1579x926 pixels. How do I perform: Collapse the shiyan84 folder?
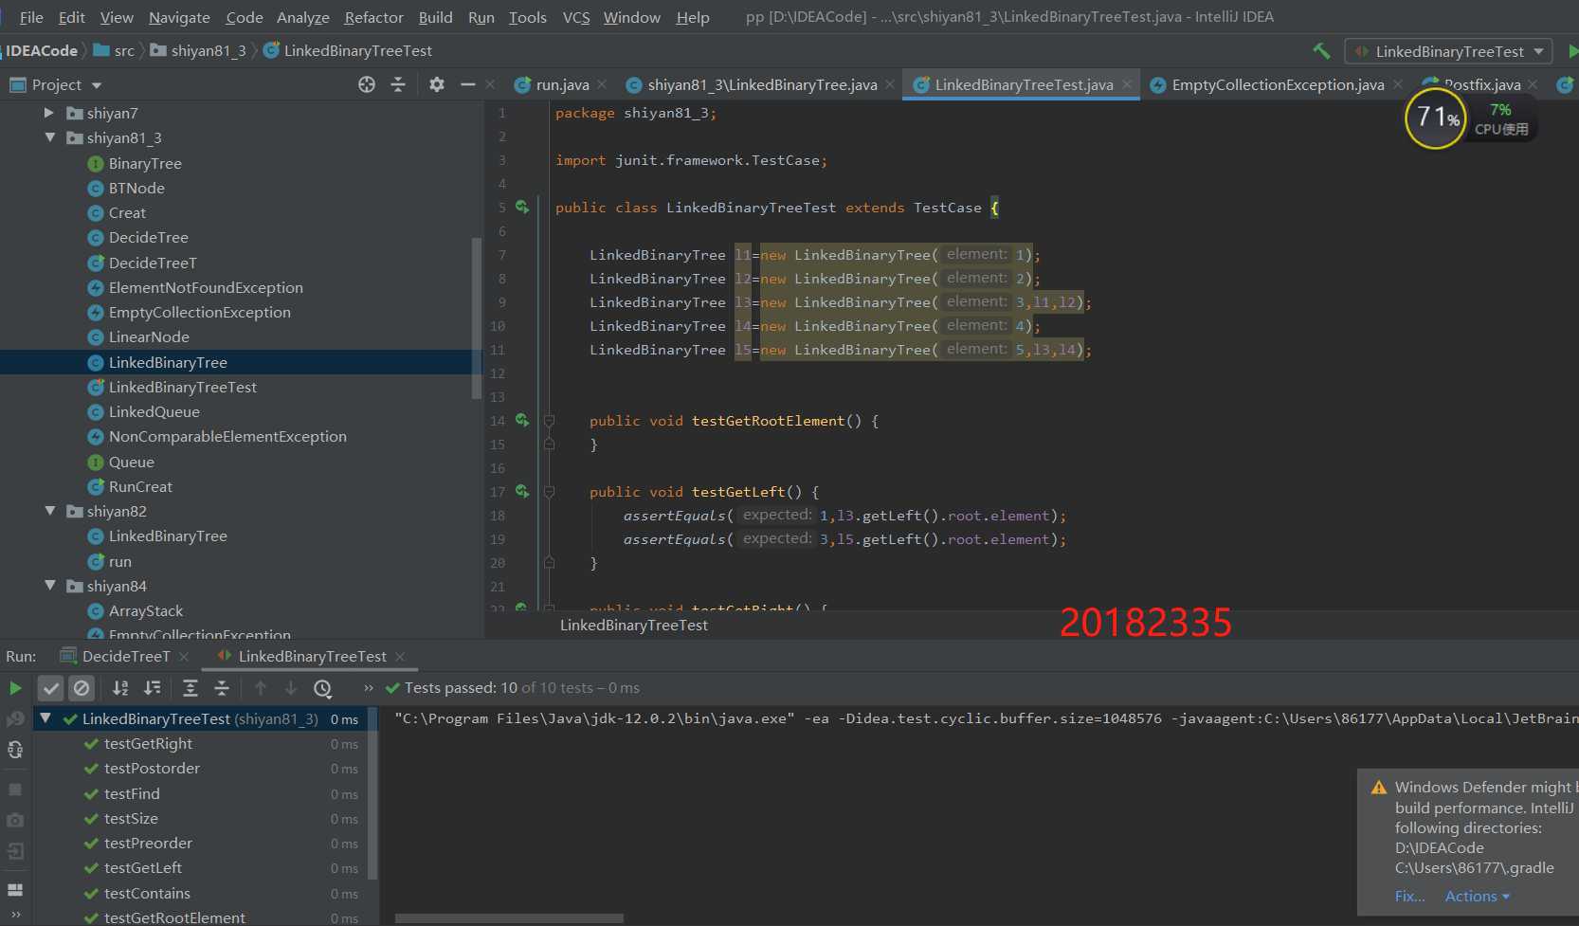pos(49,586)
